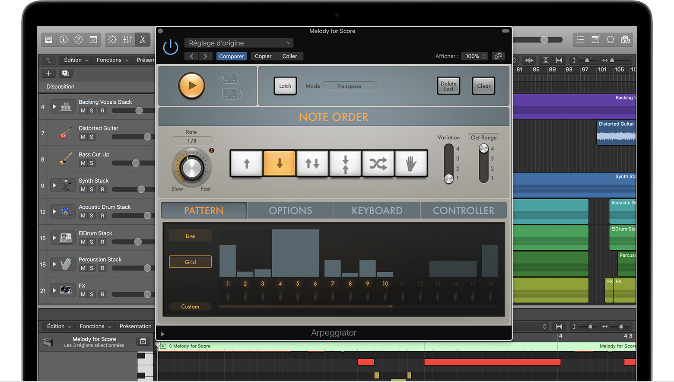Open the Afficher 100% zoom dropdown
Image resolution: width=674 pixels, height=382 pixels.
click(475, 56)
